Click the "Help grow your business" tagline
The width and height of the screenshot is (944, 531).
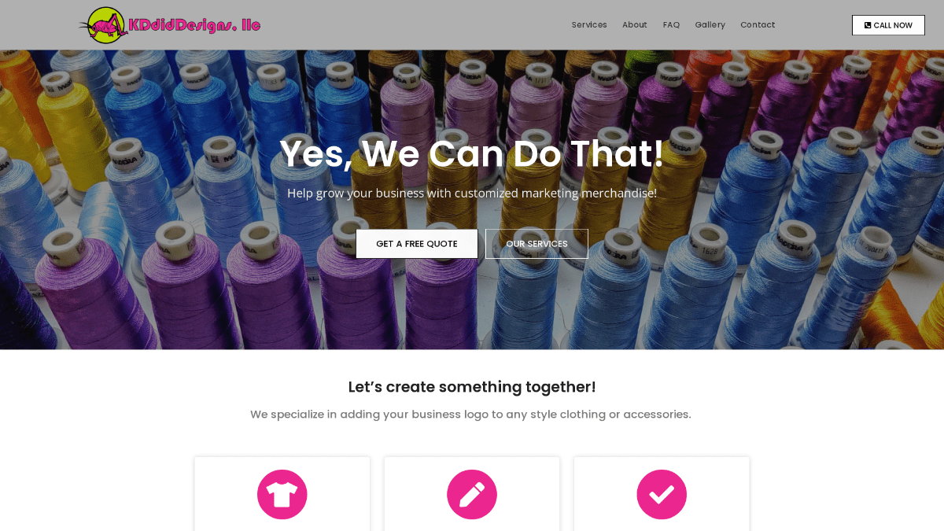point(472,193)
